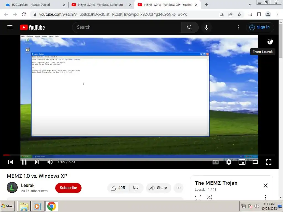Screen dimensions: 283x212
Task: Toggle Chrome side panel
Action: [259, 14]
